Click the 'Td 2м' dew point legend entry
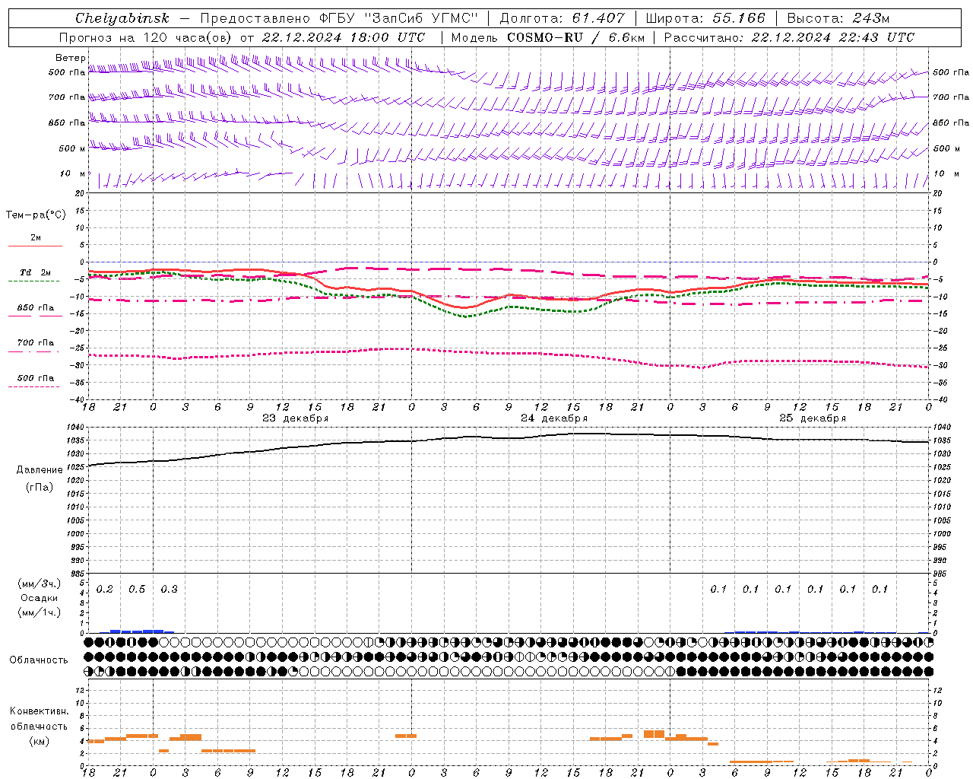 click(36, 272)
